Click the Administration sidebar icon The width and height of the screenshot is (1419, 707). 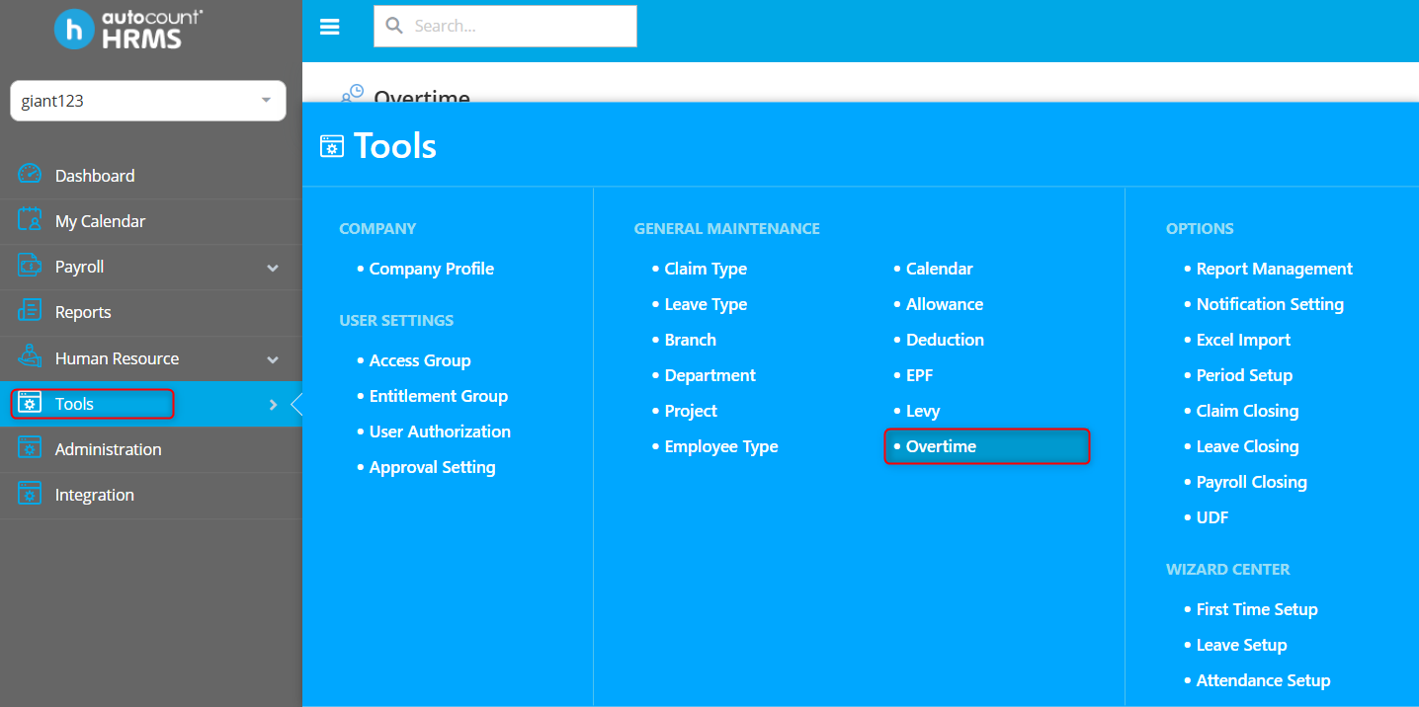pos(30,448)
